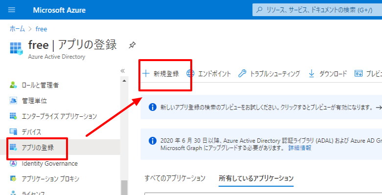382x195 pixels.
Task: Click the ロールと管理者 icon
Action: click(x=13, y=85)
